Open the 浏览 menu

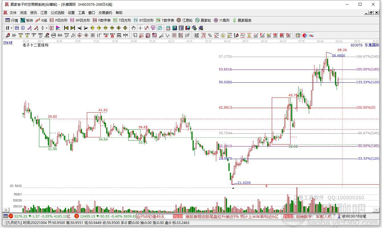click(x=23, y=13)
